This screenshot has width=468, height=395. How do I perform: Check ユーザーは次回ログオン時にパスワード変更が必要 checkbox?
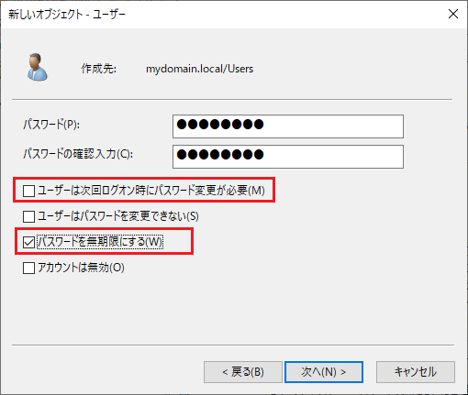(28, 191)
